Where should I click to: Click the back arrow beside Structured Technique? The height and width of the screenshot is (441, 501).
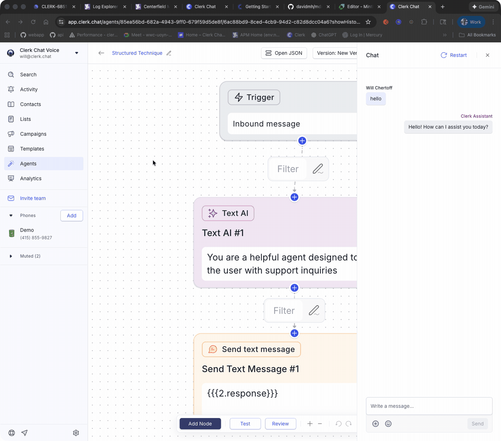pos(101,53)
